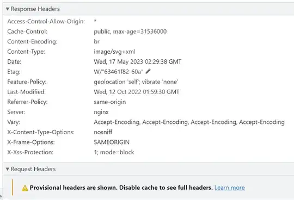Click the public, max-age=31536000 value

point(130,32)
